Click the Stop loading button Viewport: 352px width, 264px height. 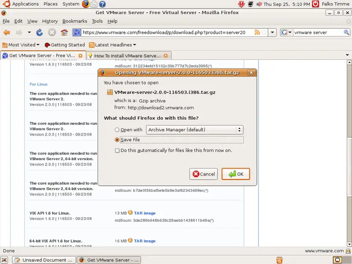(x=52, y=33)
